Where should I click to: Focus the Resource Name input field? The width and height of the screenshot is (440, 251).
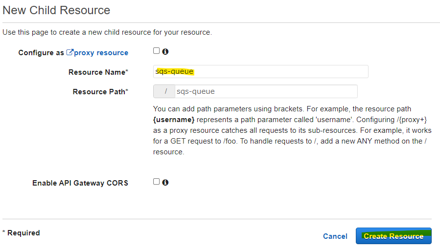point(260,72)
